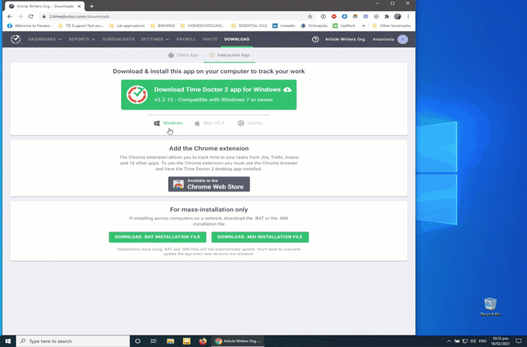Open the Payroll page
Screen dimensions: 527x347
click(x=186, y=39)
